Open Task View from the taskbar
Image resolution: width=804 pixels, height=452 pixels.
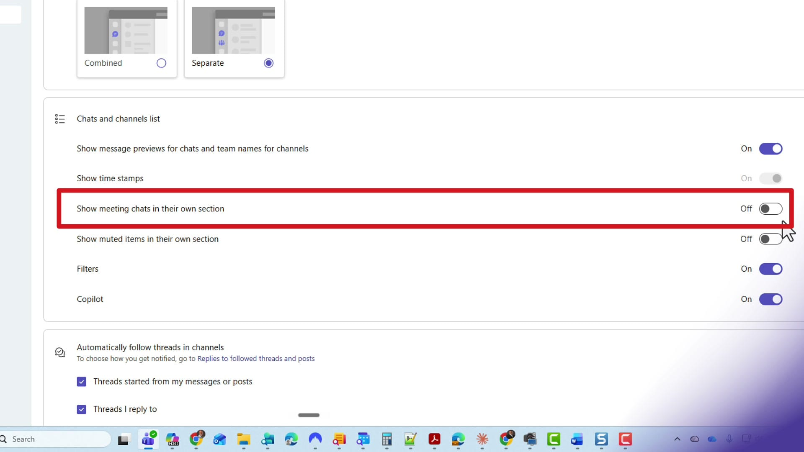[123, 439]
